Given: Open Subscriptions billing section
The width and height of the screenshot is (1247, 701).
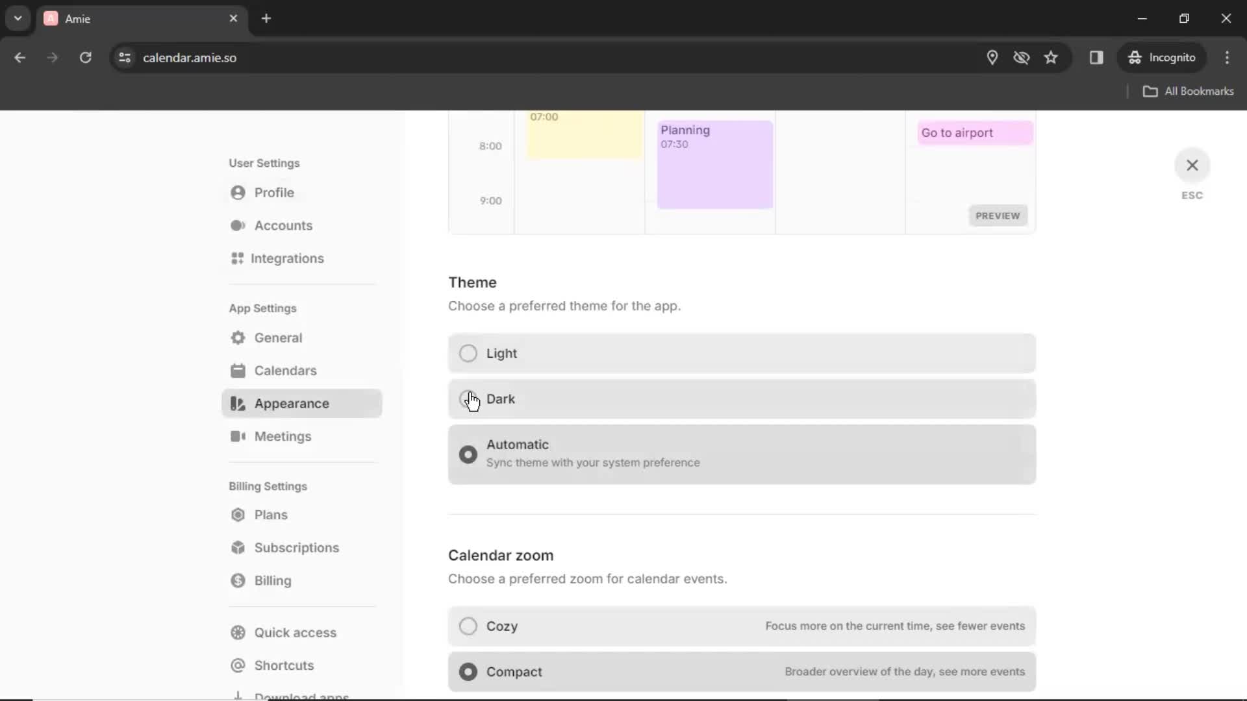Looking at the screenshot, I should 297,547.
